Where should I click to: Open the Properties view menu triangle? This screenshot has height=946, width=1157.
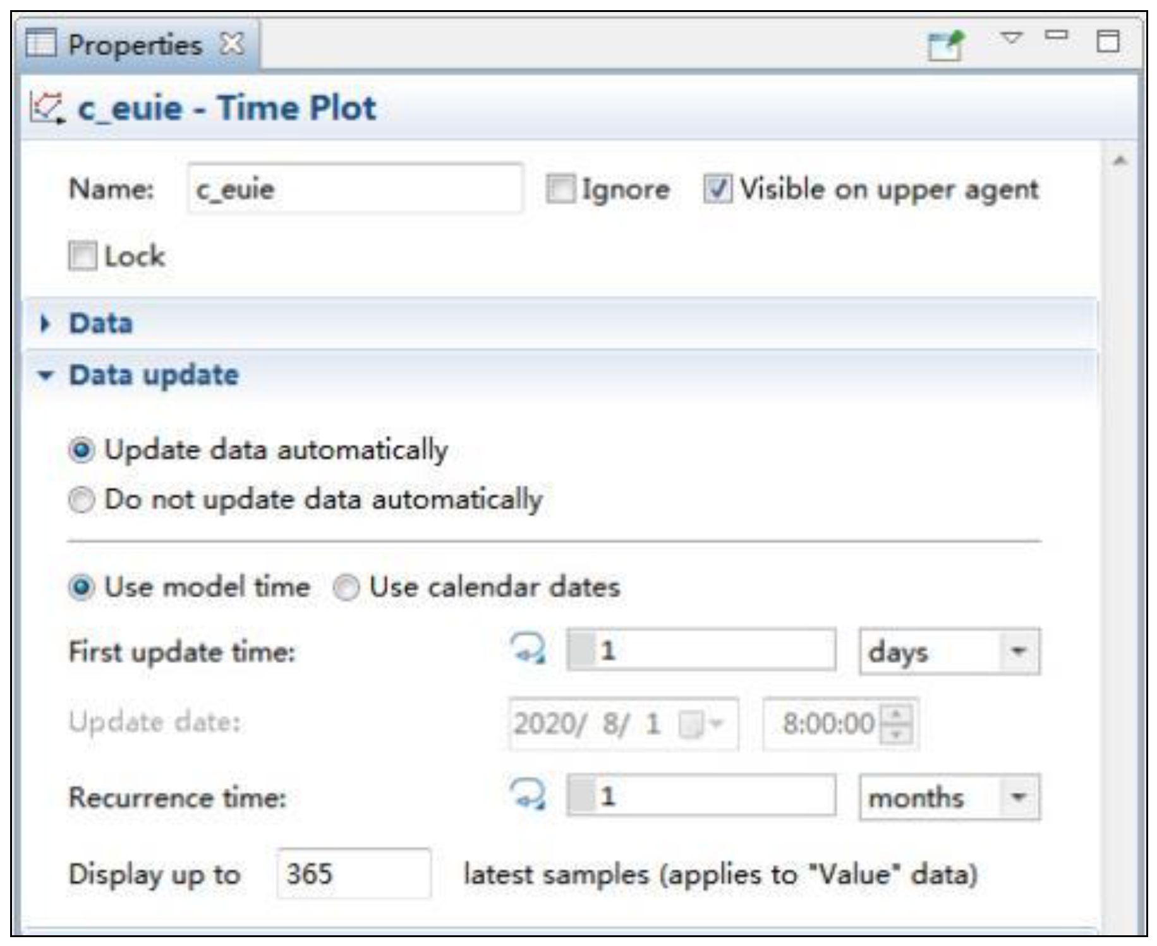click(x=1011, y=38)
